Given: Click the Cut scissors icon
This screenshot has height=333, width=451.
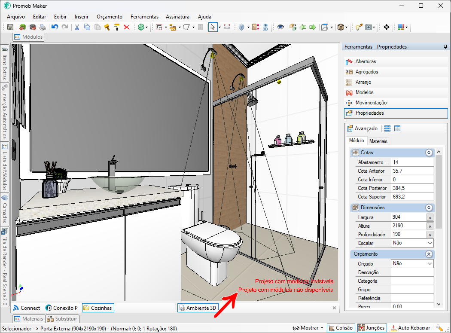Looking at the screenshot, I should (77, 27).
